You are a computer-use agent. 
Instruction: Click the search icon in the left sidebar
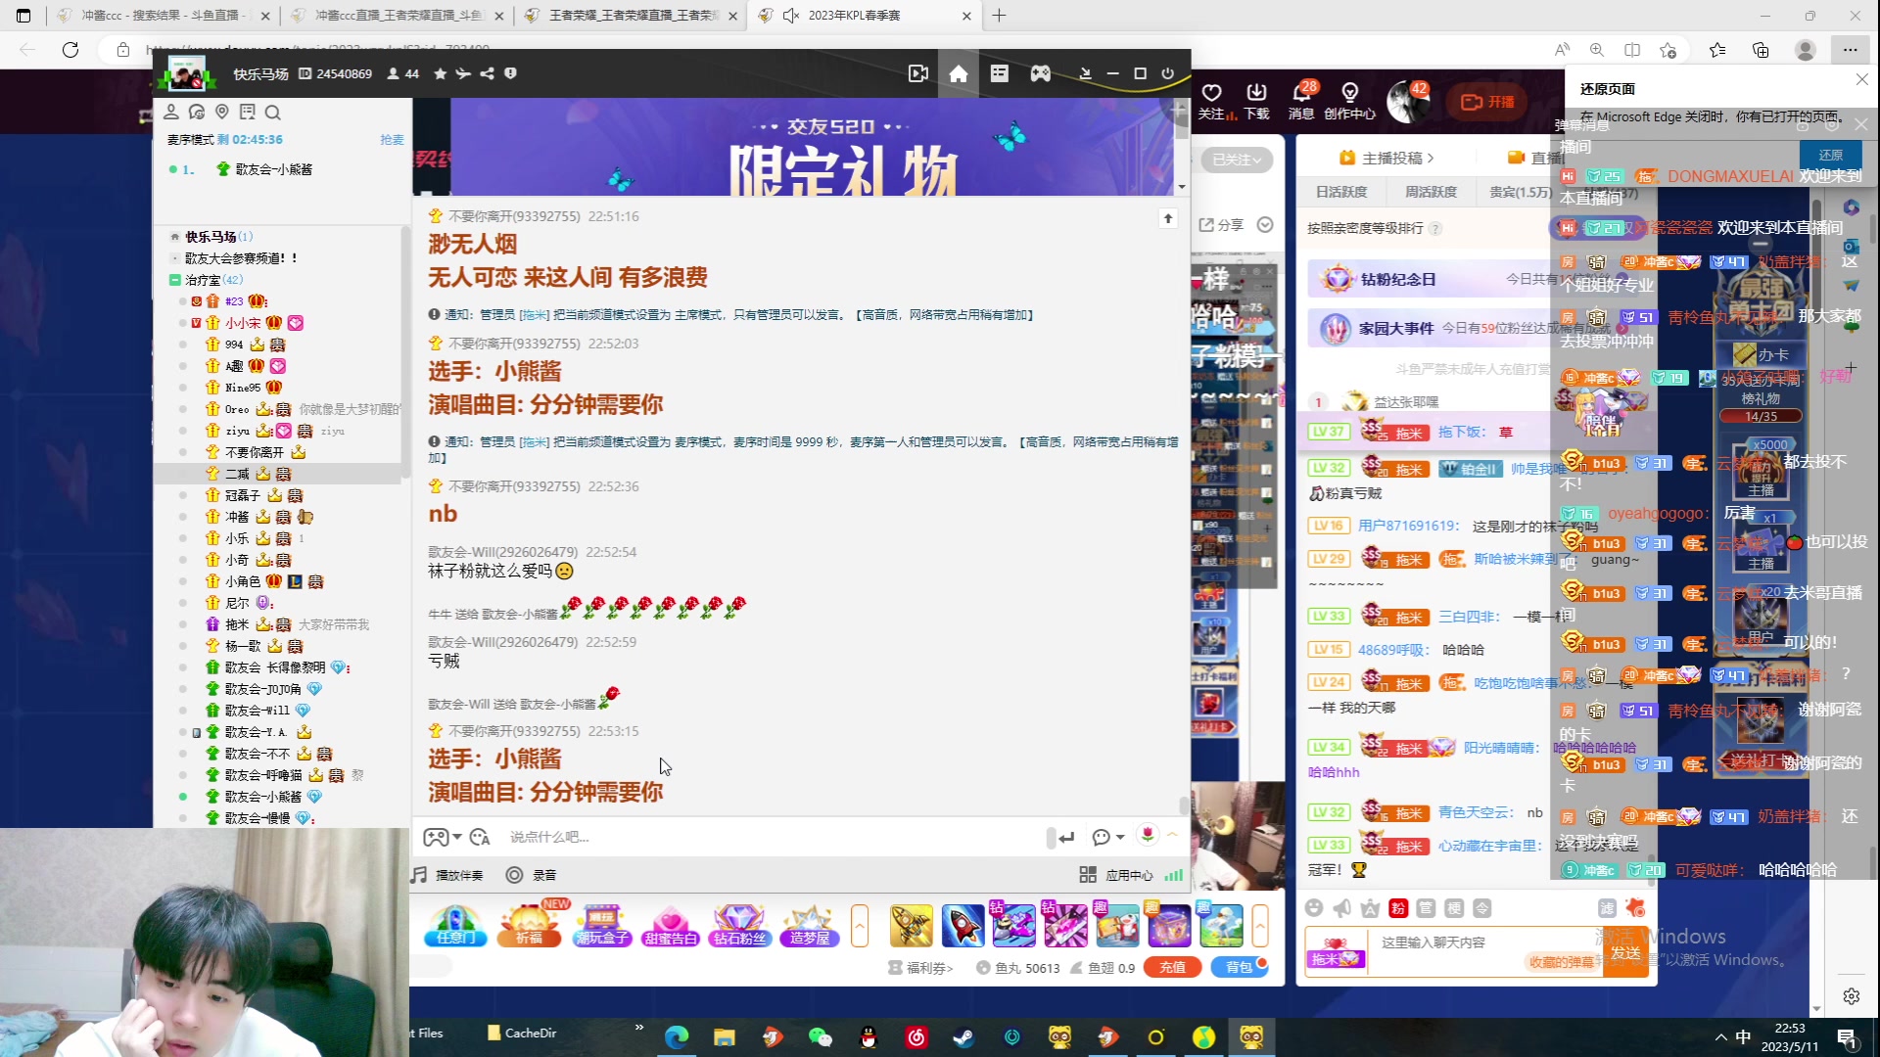pyautogui.click(x=274, y=113)
